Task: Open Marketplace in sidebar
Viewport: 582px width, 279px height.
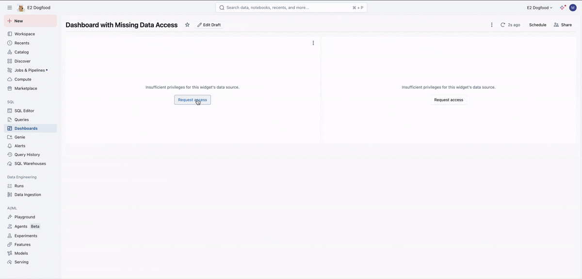Action: [x=30, y=88]
